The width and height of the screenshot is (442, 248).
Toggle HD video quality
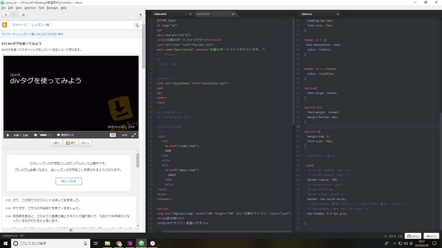pyautogui.click(x=113, y=135)
